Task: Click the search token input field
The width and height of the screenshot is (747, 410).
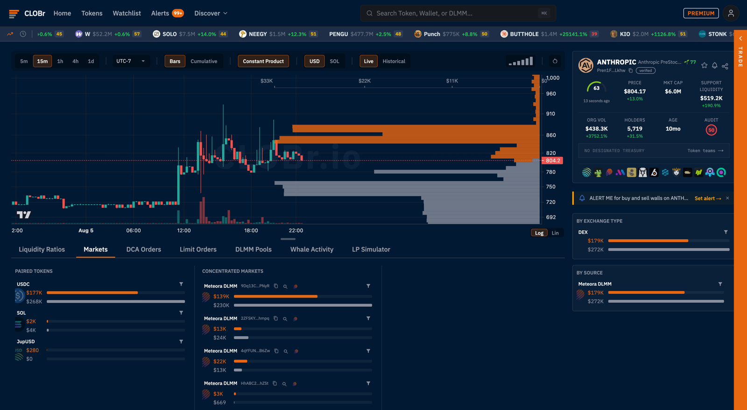Action: point(458,14)
